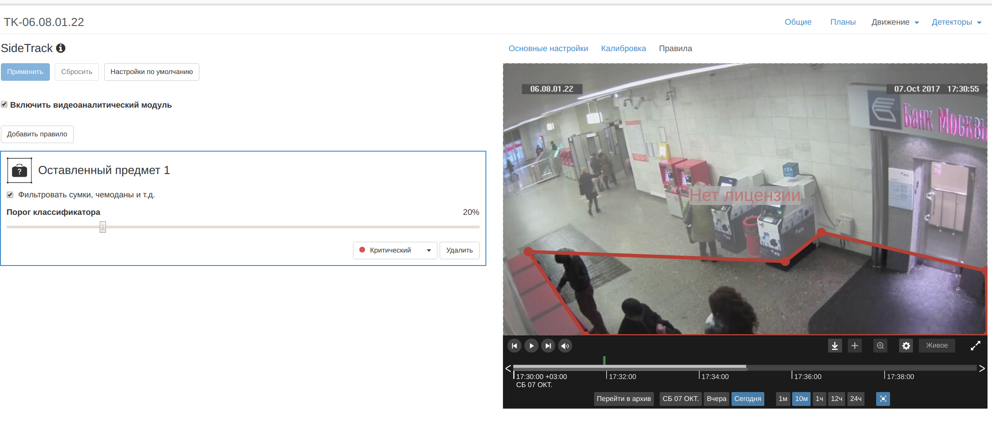Select Сегодня date button
The height and width of the screenshot is (427, 992).
pos(748,399)
